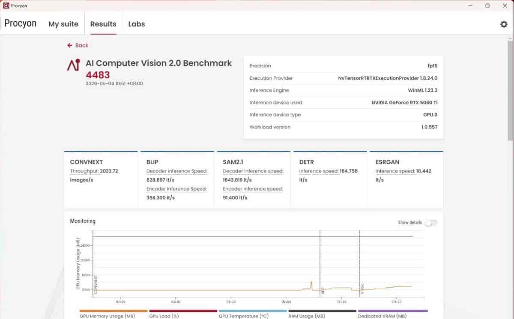Viewport: 514px width, 319px height.
Task: Click the Procyon logo text
Action: pos(21,24)
